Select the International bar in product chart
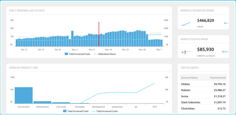 coord(42,102)
